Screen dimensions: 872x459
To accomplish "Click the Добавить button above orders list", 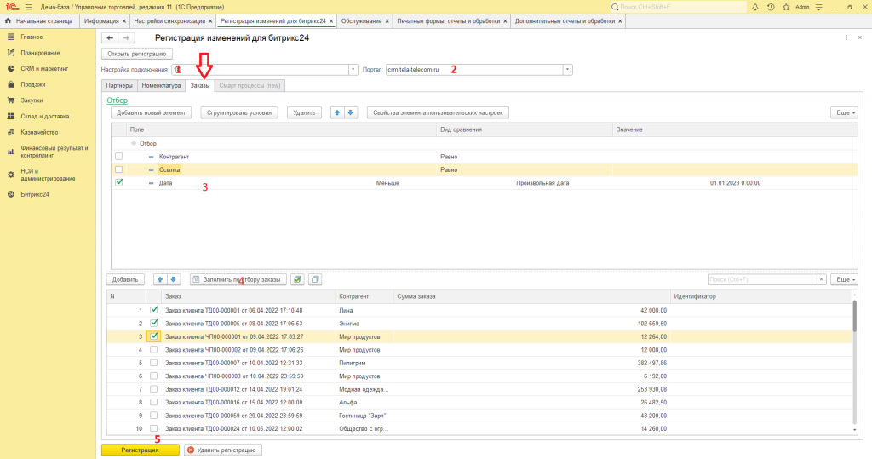I will pyautogui.click(x=125, y=279).
